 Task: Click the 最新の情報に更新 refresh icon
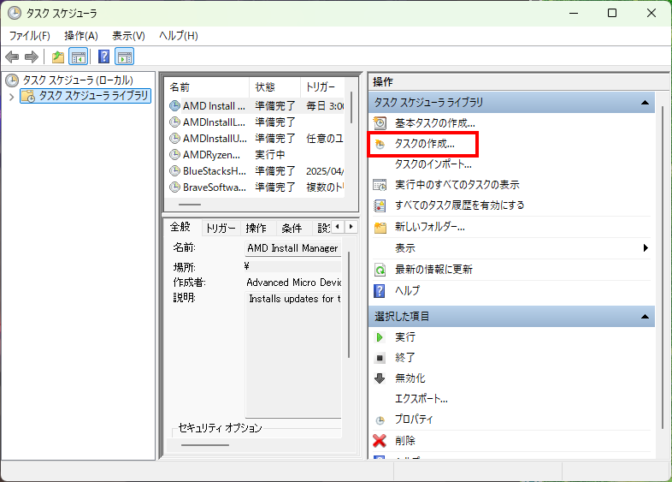380,270
